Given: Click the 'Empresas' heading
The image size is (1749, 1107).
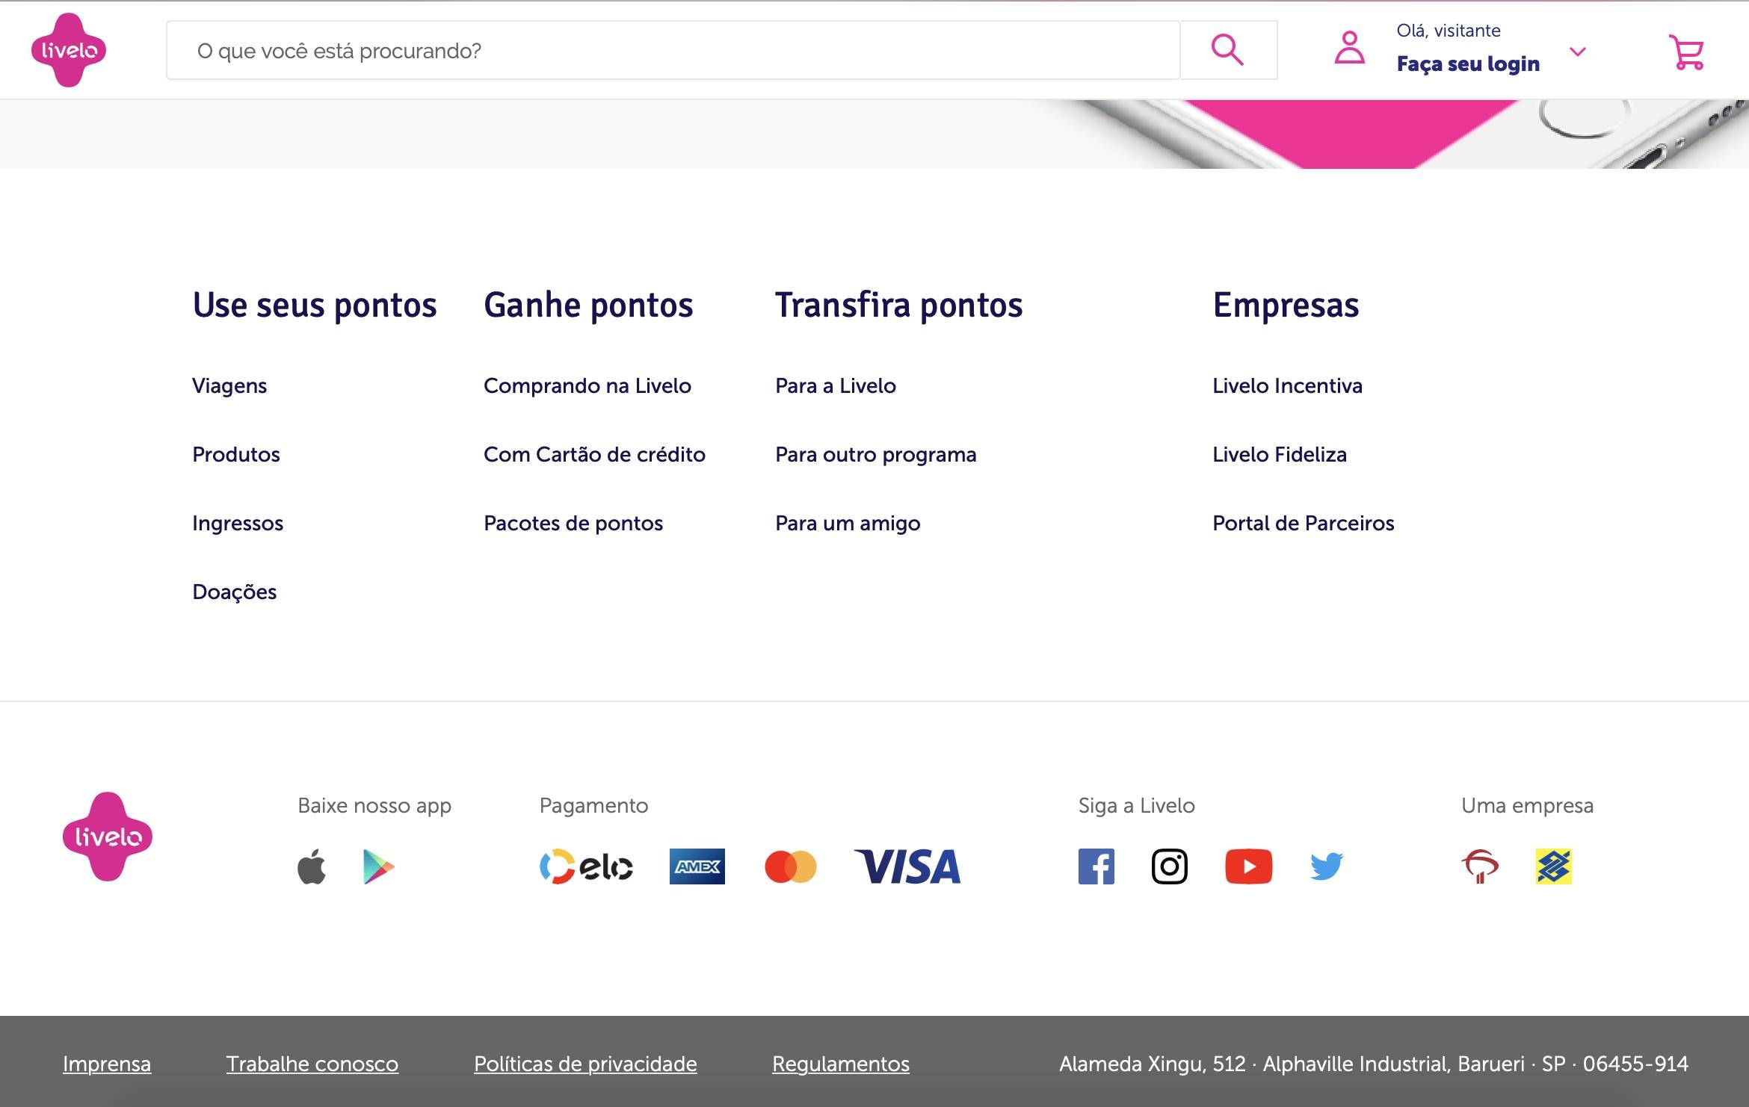Looking at the screenshot, I should tap(1286, 306).
